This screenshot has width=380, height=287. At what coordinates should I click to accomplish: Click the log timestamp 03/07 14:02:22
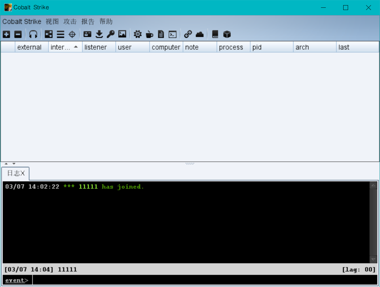[32, 187]
